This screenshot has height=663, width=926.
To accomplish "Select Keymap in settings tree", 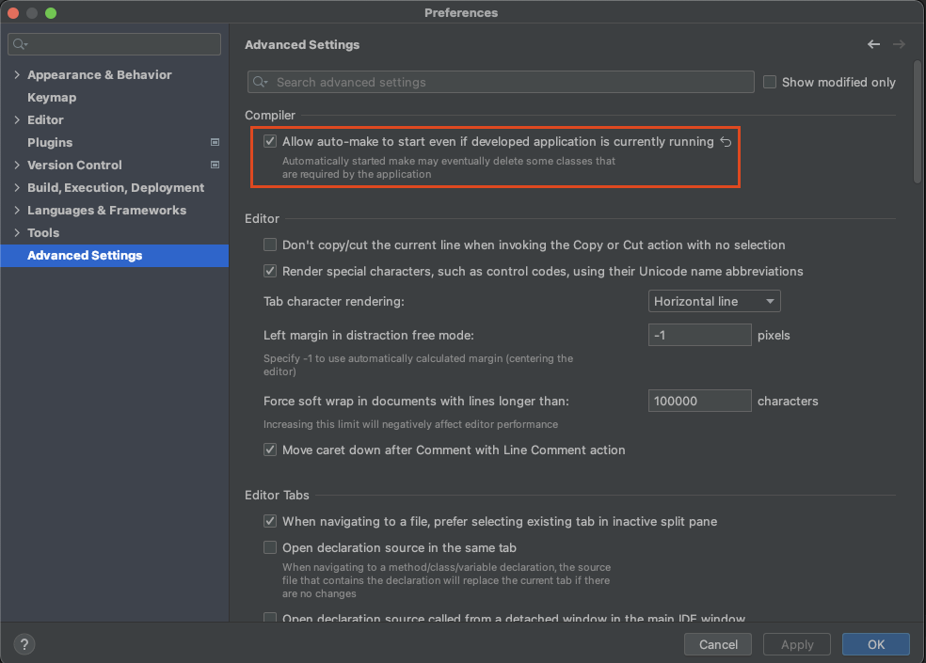I will [52, 98].
